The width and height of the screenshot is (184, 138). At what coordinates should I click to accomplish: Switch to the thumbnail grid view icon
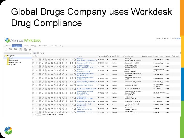(38, 53)
